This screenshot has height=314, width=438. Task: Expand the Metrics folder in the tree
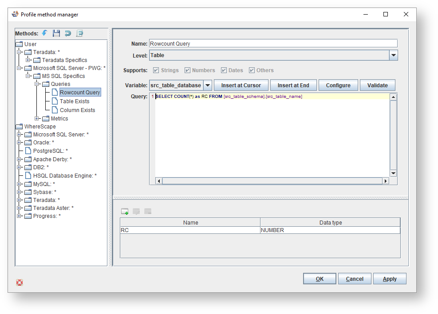pyautogui.click(x=37, y=119)
